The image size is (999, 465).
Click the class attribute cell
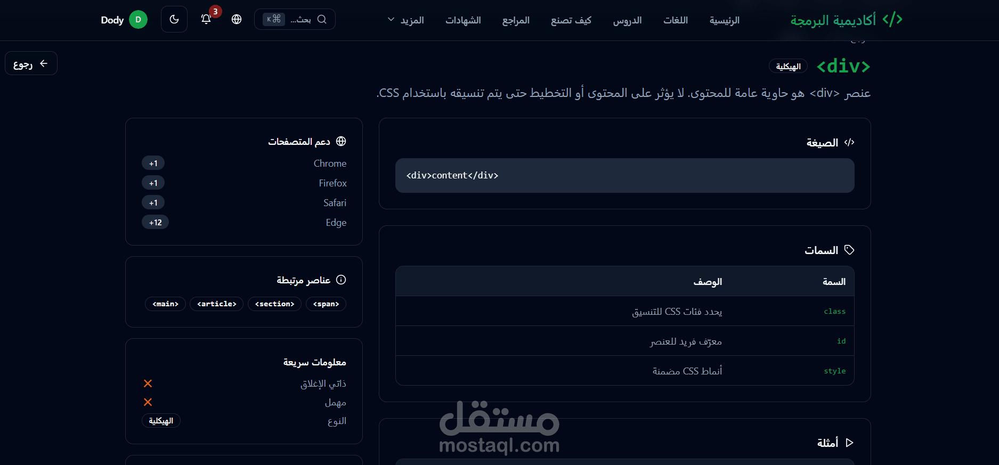(x=834, y=311)
